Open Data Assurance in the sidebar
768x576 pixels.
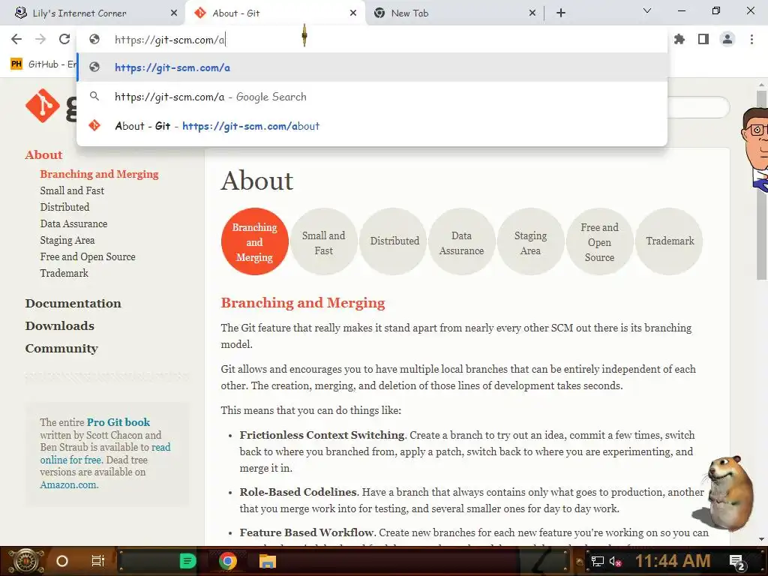(73, 223)
